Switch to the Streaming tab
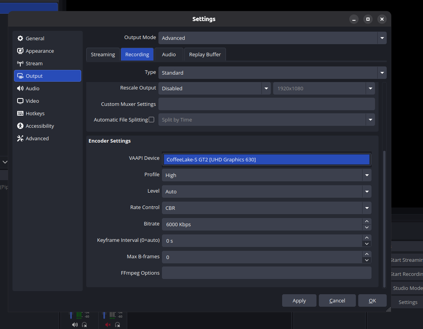The width and height of the screenshot is (423, 329). pos(103,55)
